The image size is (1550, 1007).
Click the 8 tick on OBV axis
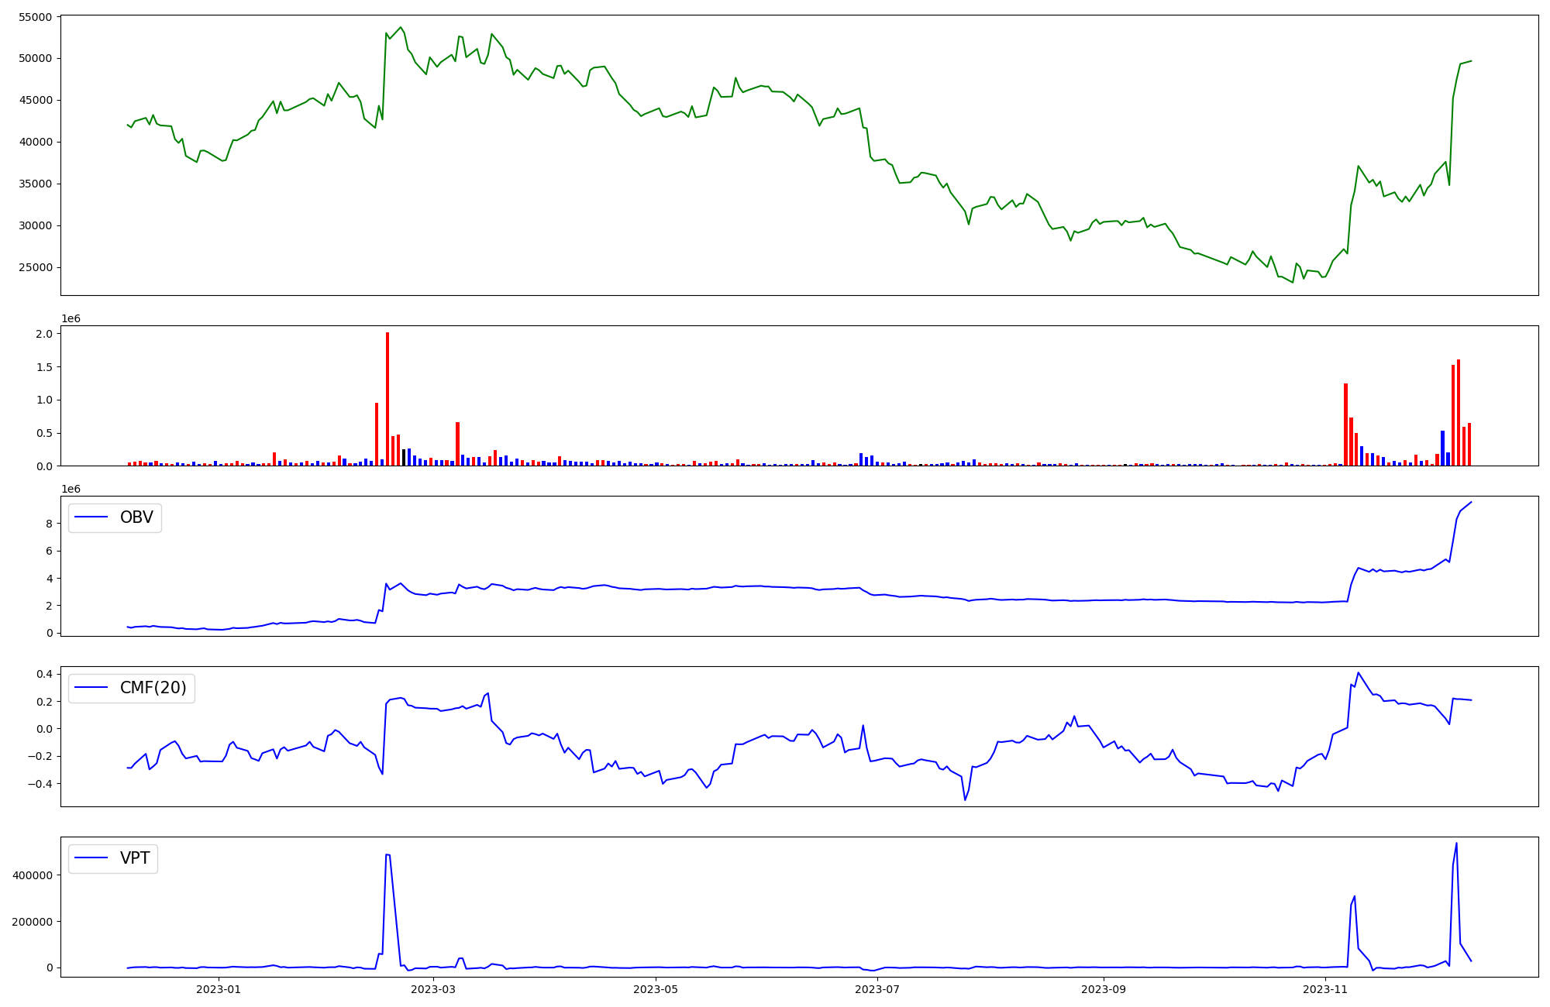coord(49,524)
